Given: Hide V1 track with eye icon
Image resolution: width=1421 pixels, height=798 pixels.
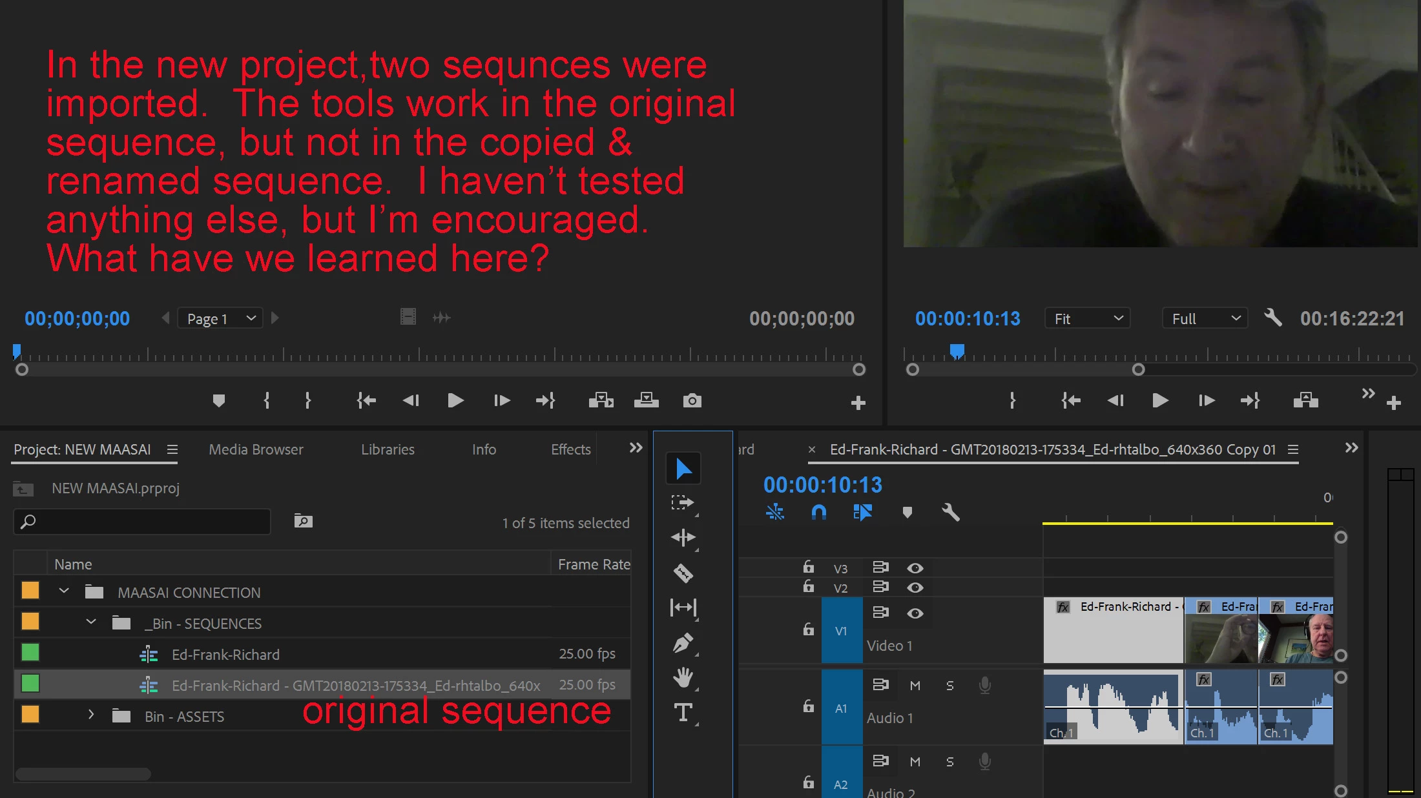Looking at the screenshot, I should (x=915, y=613).
